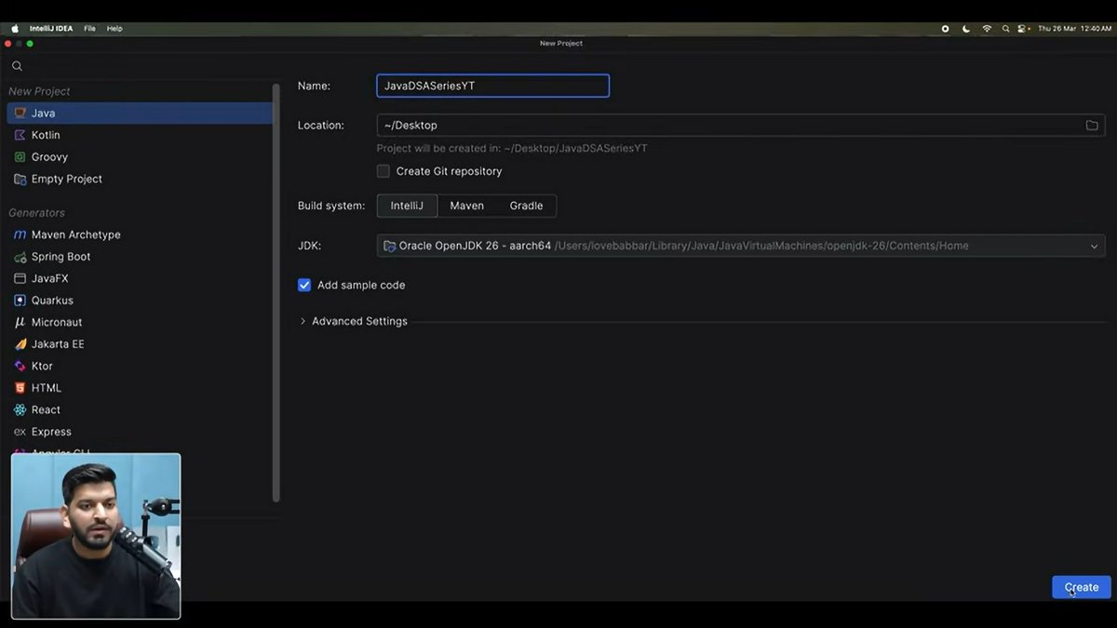Open the Help menu
The width and height of the screenshot is (1117, 628).
[114, 29]
